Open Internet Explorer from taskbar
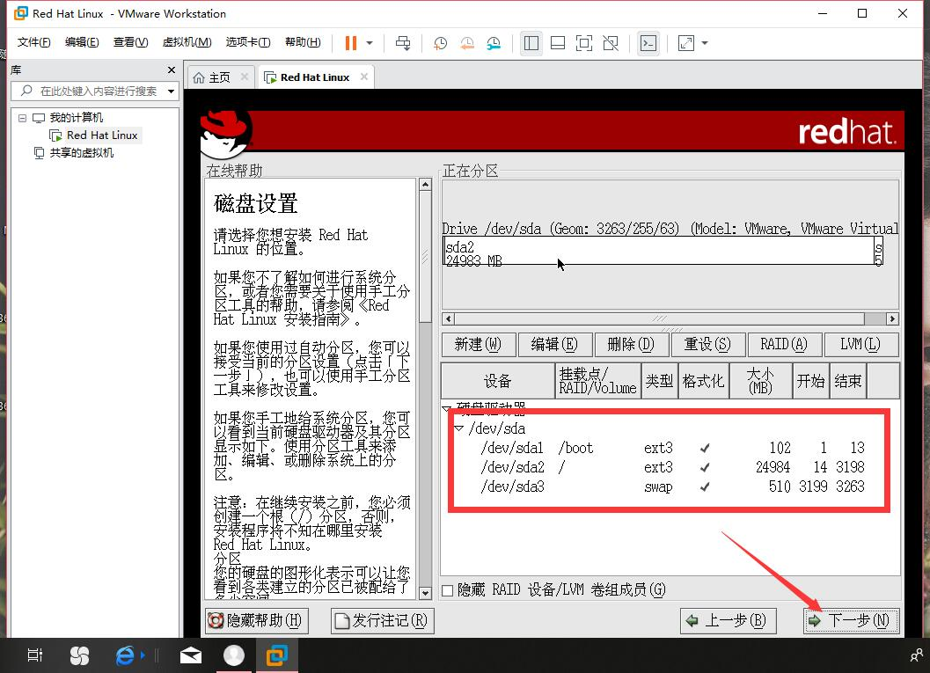 click(125, 655)
